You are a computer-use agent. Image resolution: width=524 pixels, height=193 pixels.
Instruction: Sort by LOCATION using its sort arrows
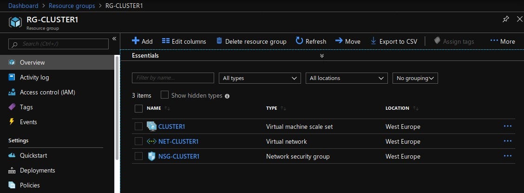tap(416, 108)
